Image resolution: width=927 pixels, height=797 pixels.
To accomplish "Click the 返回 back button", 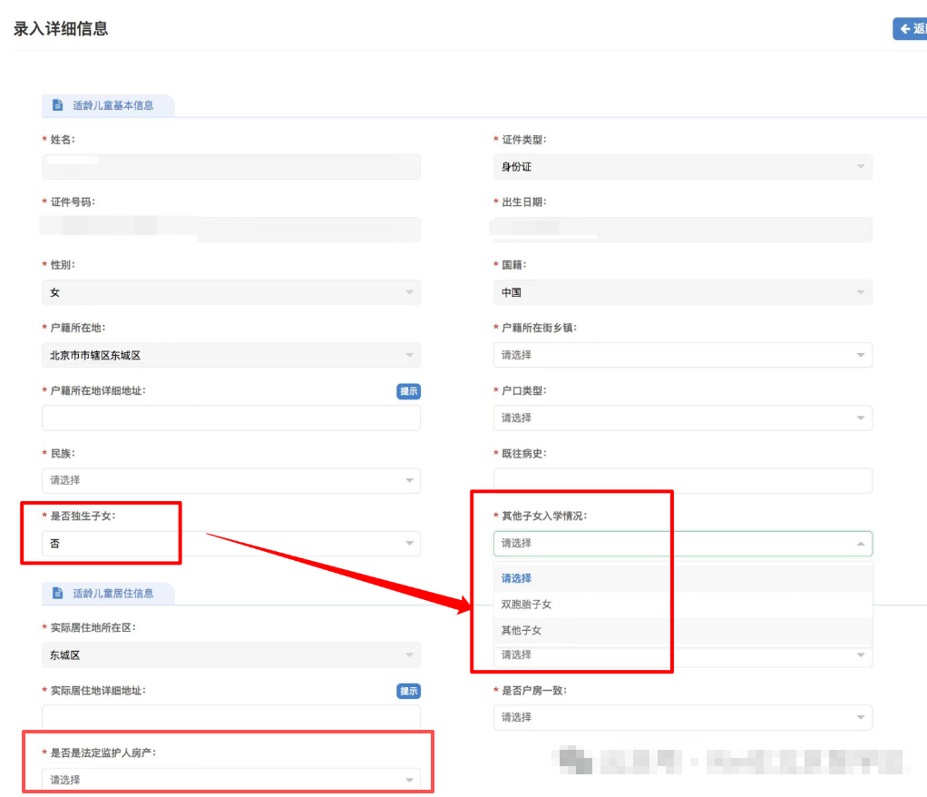I will (911, 29).
